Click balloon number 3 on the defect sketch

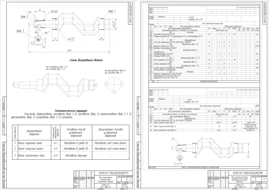point(175,164)
